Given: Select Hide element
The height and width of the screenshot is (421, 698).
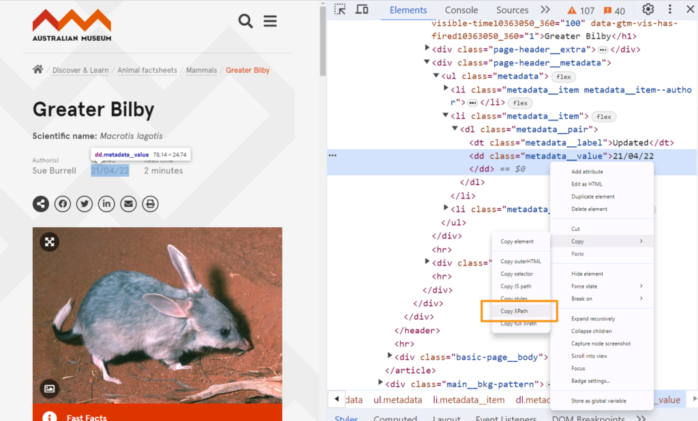Looking at the screenshot, I should (587, 274).
